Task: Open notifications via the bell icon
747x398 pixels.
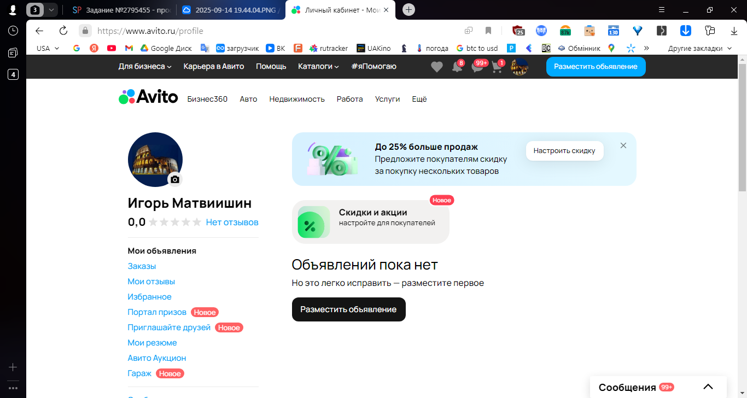Action: (457, 67)
